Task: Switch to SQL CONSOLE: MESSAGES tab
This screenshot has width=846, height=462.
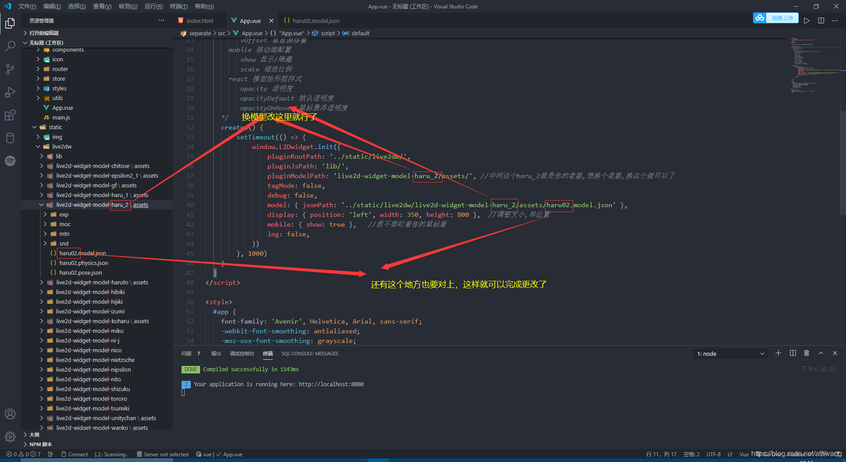Action: [310, 354]
